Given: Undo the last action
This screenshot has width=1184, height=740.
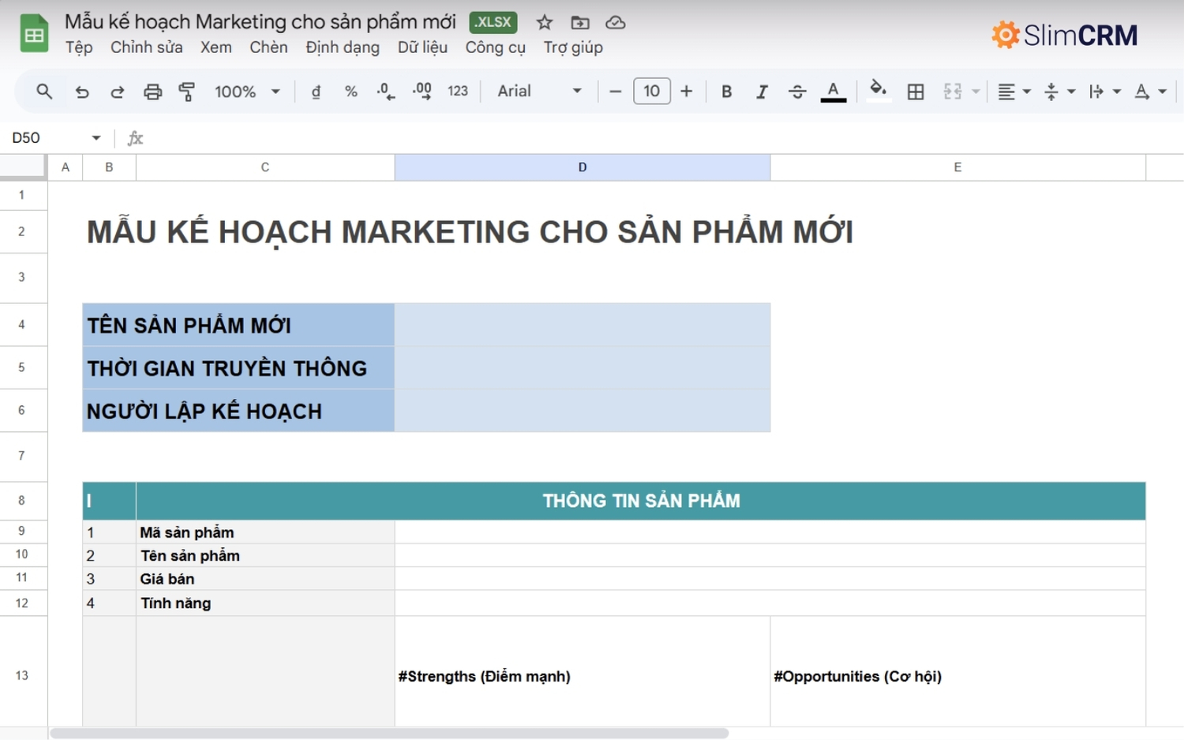Looking at the screenshot, I should (x=81, y=92).
